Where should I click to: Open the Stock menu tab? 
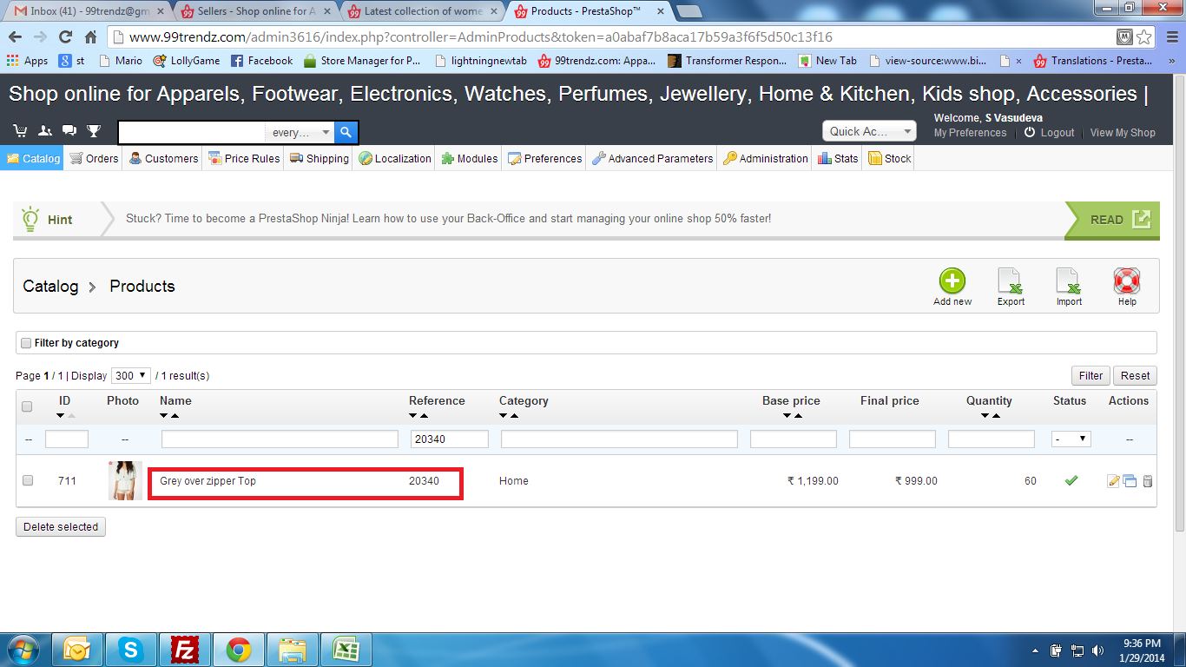pos(889,158)
